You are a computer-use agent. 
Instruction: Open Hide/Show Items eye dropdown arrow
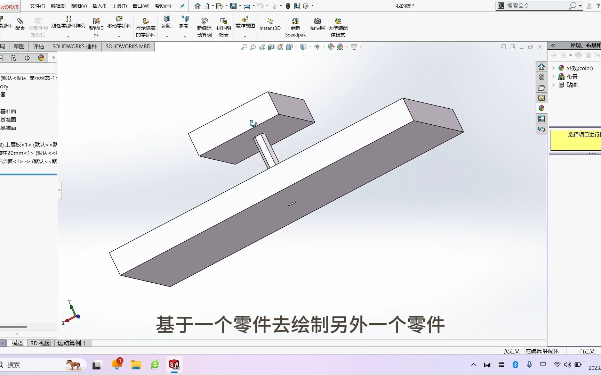coord(324,47)
